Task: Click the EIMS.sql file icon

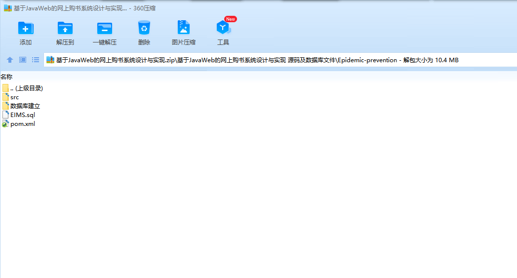Action: [x=5, y=115]
